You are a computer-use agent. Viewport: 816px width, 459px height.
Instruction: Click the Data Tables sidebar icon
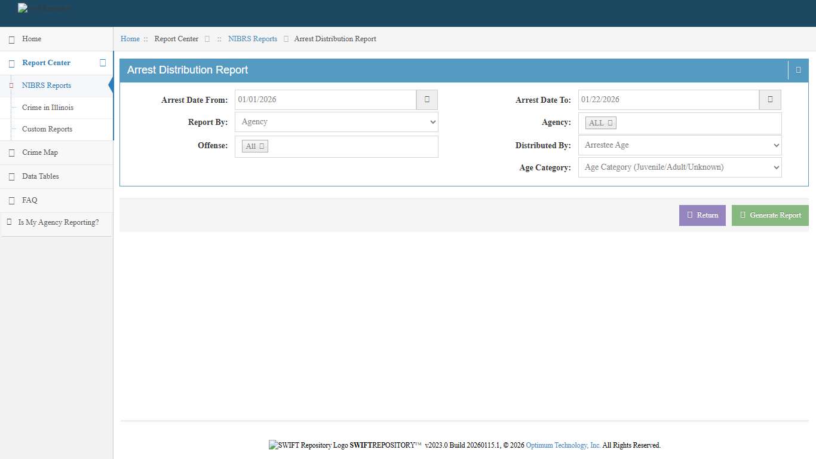point(11,177)
